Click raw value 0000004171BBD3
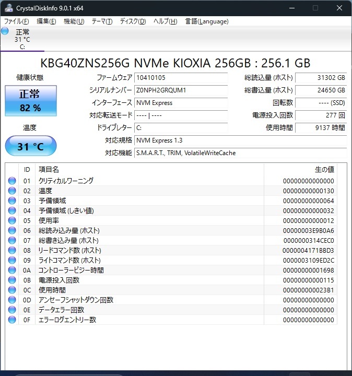Viewport: 352px width, 376px height. tap(308, 251)
